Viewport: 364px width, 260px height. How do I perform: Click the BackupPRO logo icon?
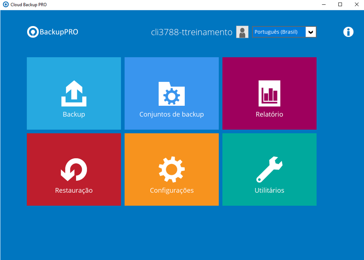pos(33,32)
